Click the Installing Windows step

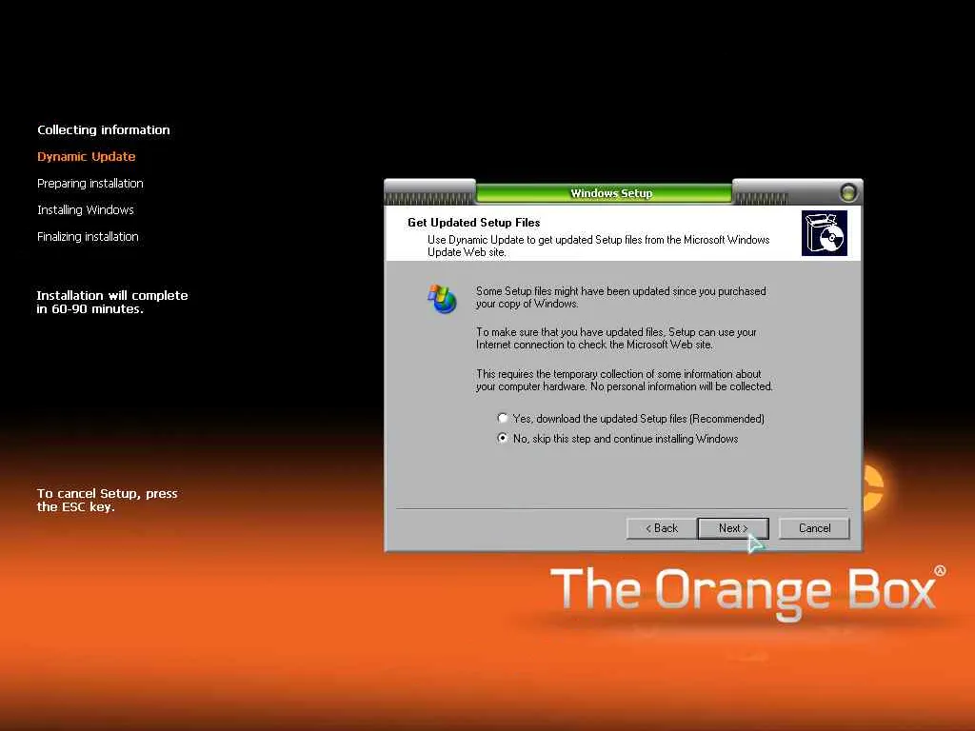coord(85,210)
